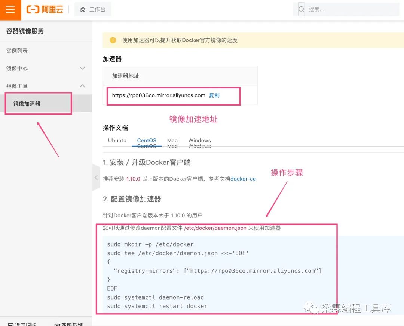Click the yellow warning info icon
The height and width of the screenshot is (326, 404).
[113, 40]
